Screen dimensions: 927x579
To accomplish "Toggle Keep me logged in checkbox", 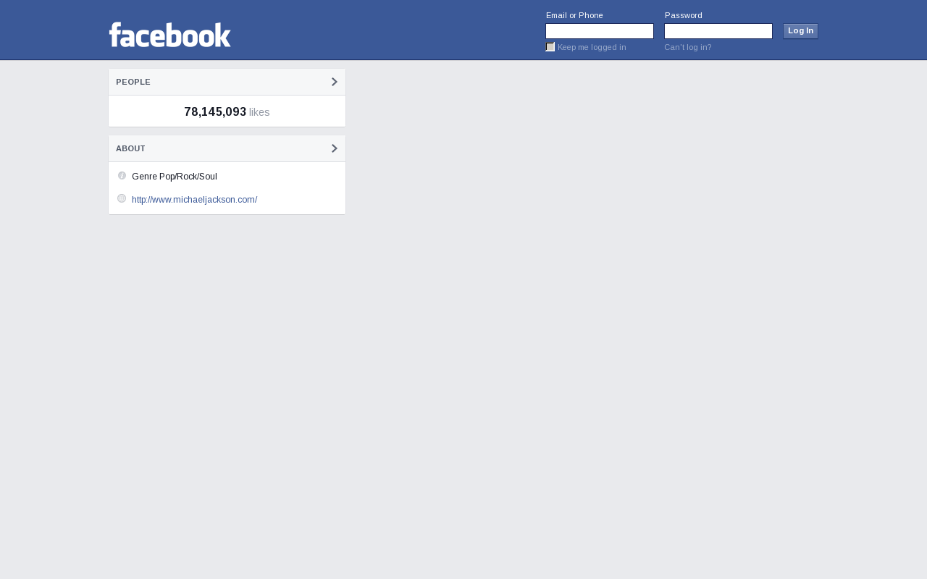I will 550,47.
